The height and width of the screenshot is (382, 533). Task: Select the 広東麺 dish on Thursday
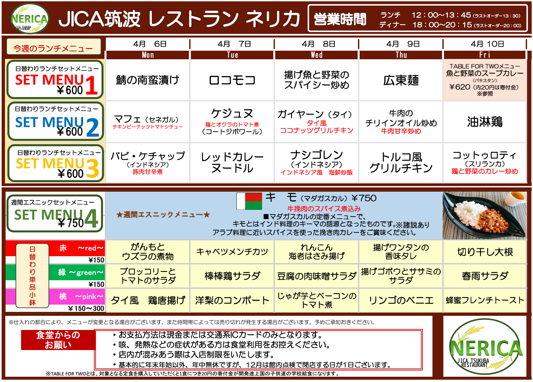coord(401,80)
